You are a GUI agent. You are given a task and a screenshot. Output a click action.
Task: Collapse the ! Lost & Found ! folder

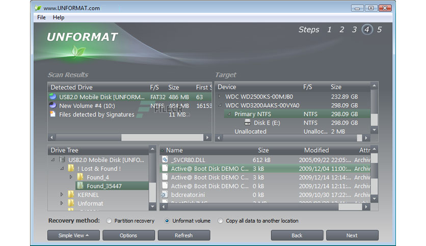pyautogui.click(x=62, y=169)
